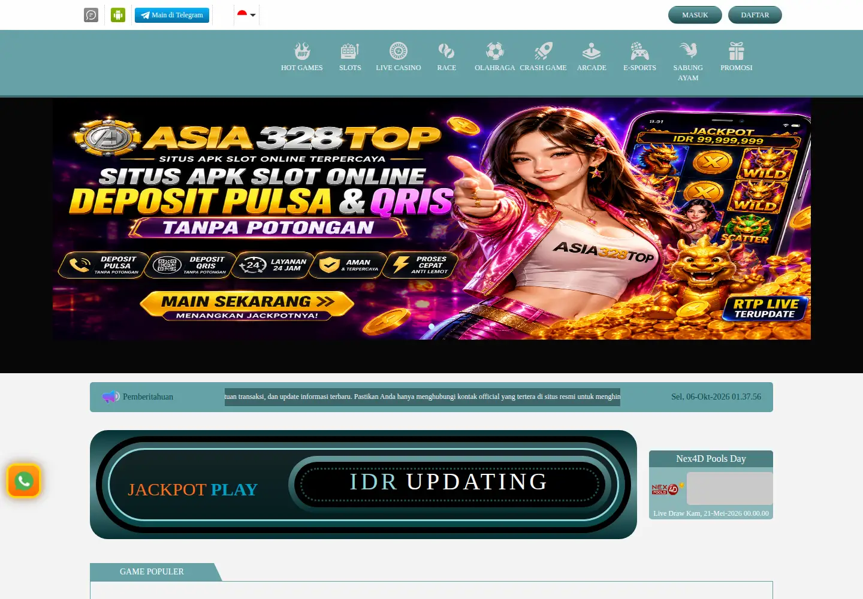Select the CRASH GAME menu label

click(x=543, y=68)
